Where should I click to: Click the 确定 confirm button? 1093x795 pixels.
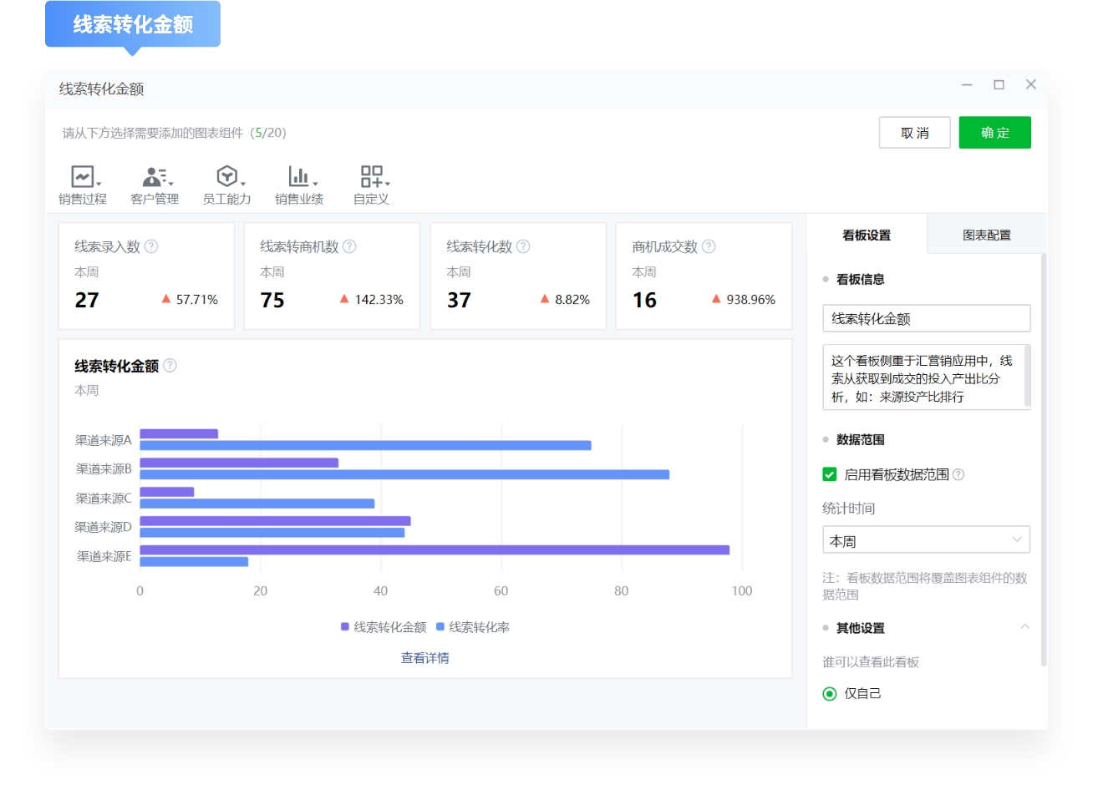995,132
